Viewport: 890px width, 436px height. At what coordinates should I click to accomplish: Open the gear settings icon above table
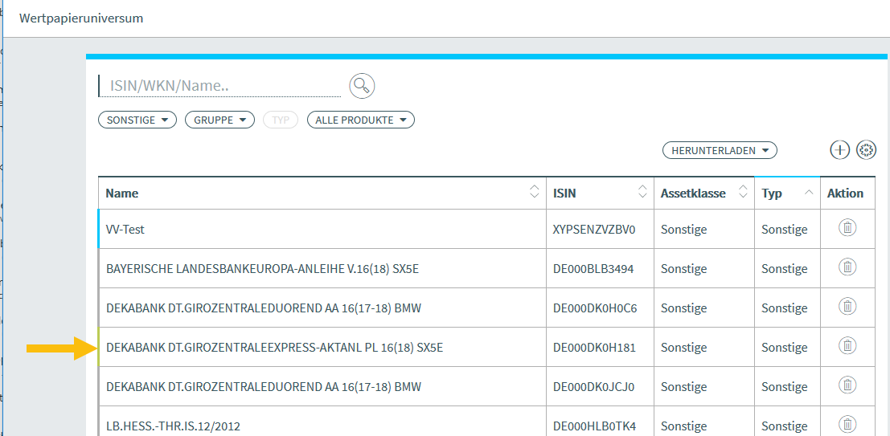(866, 149)
